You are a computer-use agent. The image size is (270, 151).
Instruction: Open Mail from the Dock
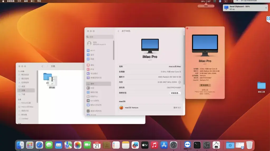point(59,145)
